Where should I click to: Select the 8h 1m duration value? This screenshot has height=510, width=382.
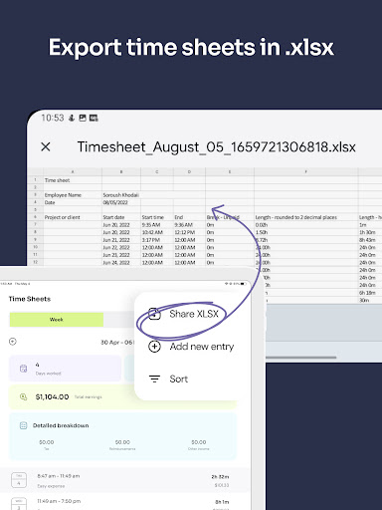(x=222, y=502)
